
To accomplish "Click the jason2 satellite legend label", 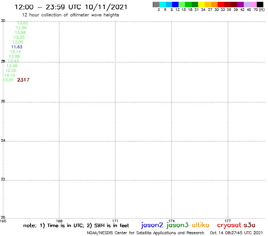I will (152, 225).
